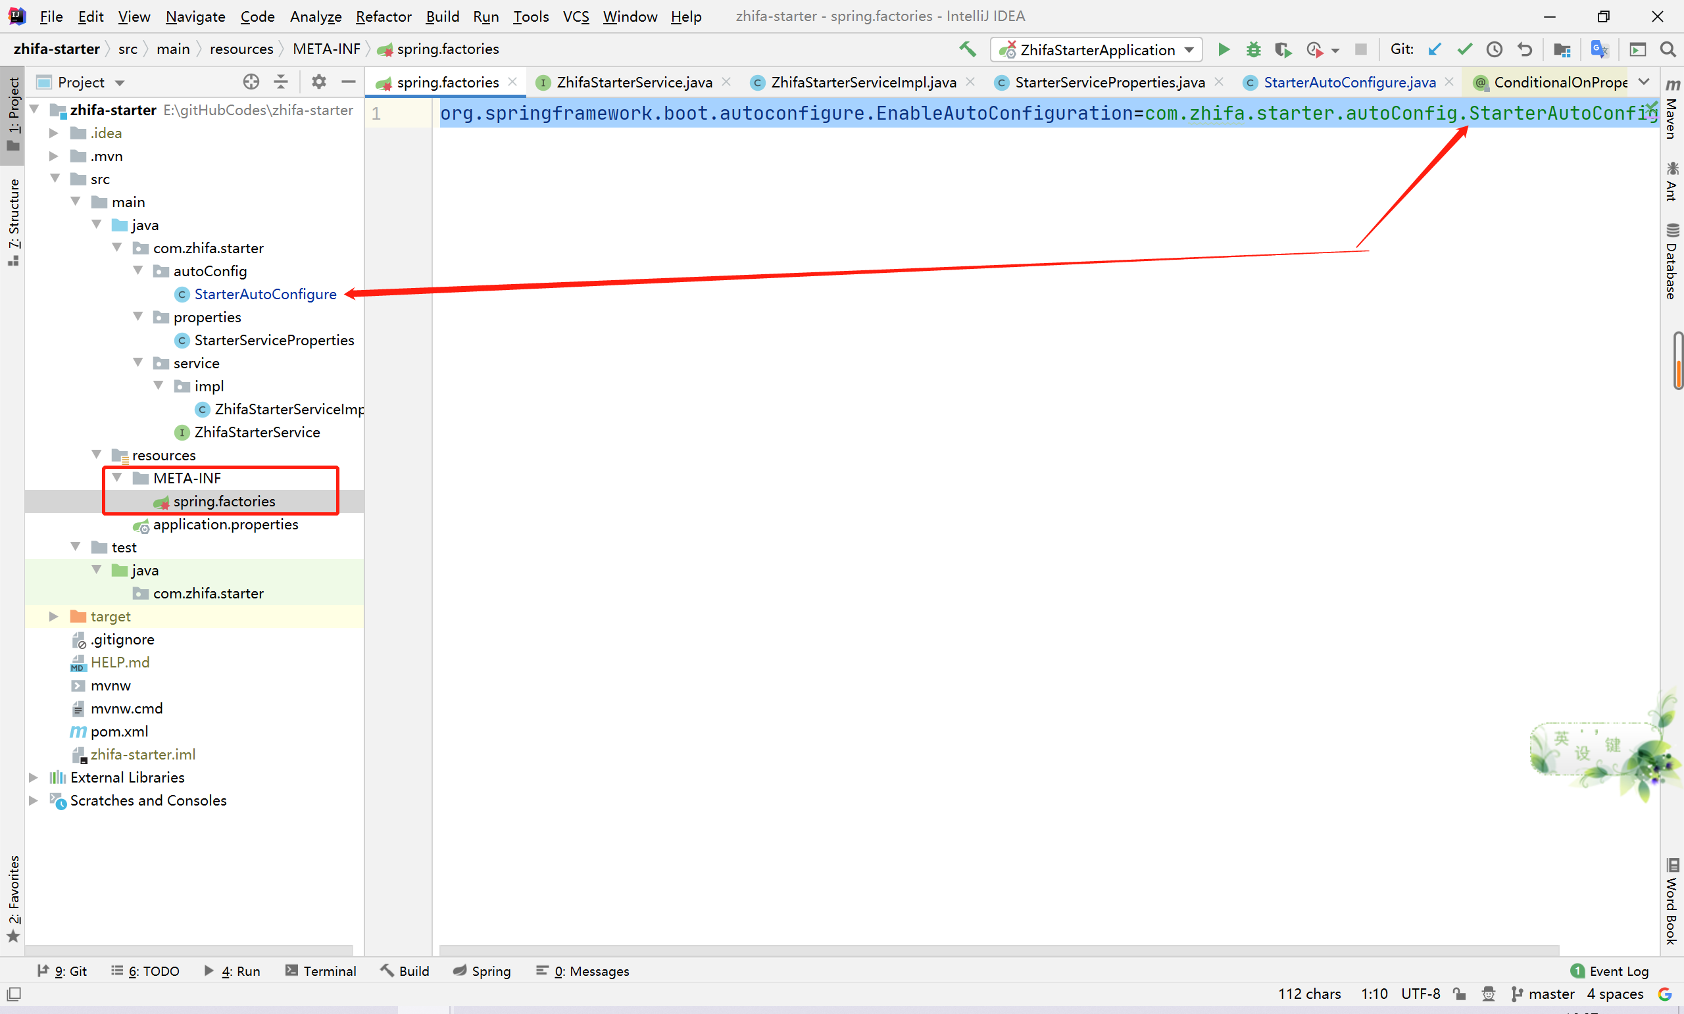Viewport: 1684px width, 1014px height.
Task: Click the Build project hammer icon
Action: tap(967, 49)
